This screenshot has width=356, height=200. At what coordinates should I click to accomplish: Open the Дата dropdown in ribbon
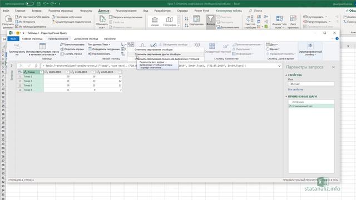coord(272,44)
